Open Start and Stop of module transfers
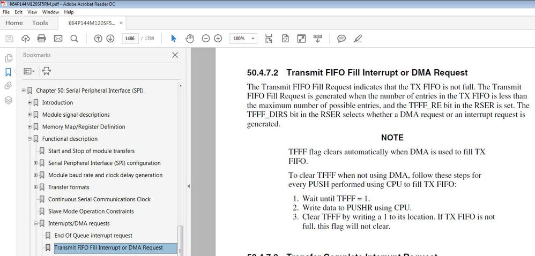The image size is (535, 256). tap(91, 151)
